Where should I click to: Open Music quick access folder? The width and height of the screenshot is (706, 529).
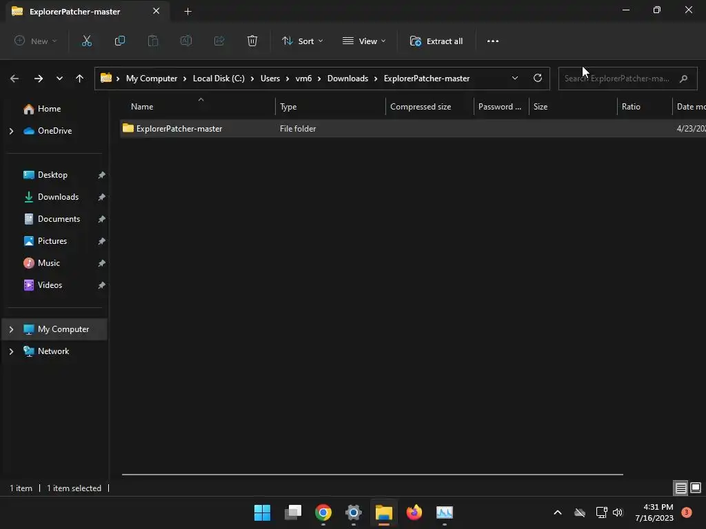(x=49, y=263)
